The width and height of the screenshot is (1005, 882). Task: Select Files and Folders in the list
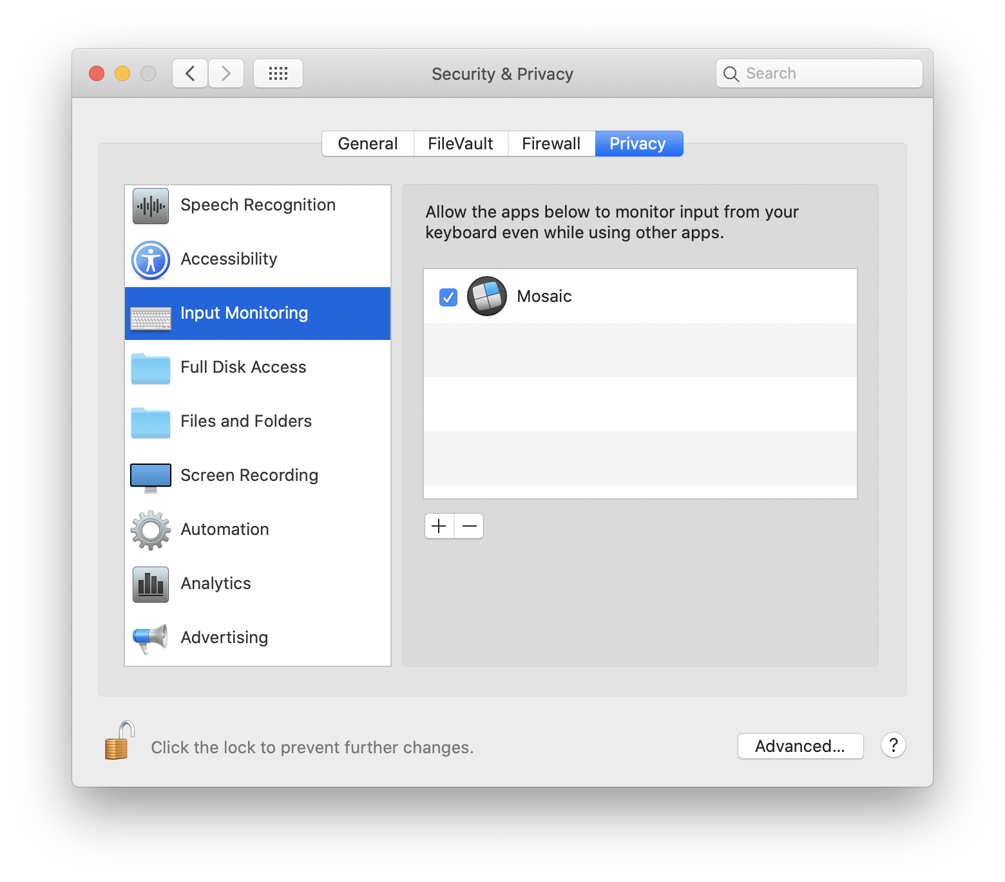246,421
